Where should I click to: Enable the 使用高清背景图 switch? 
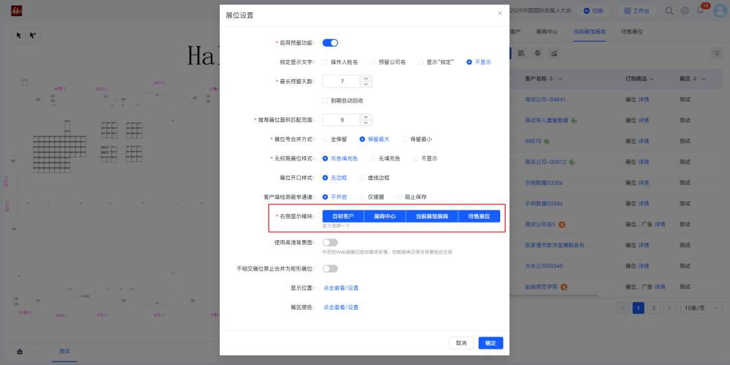[x=330, y=242]
